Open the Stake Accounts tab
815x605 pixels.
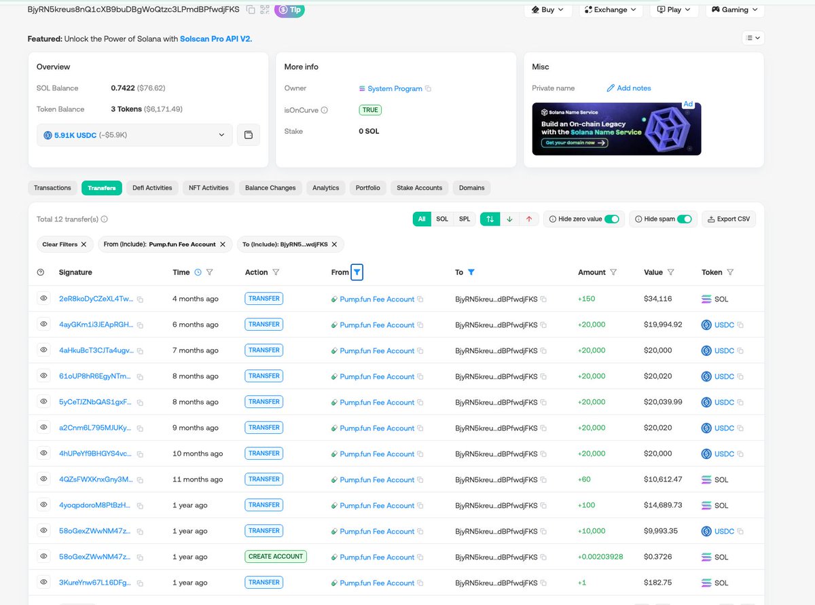[x=420, y=187]
